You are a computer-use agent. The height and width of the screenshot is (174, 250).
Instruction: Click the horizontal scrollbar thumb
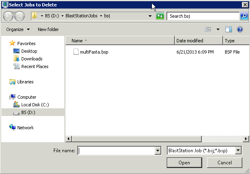coord(137,139)
